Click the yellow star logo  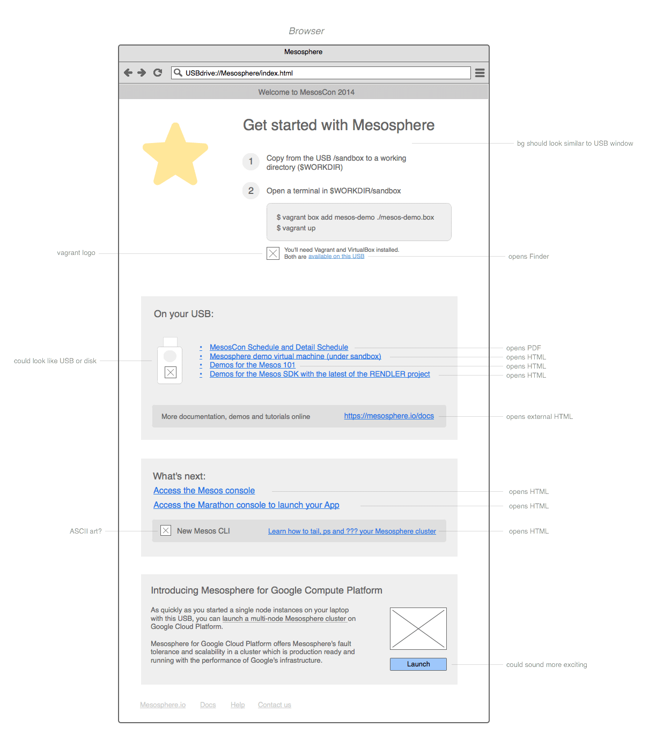coord(175,154)
